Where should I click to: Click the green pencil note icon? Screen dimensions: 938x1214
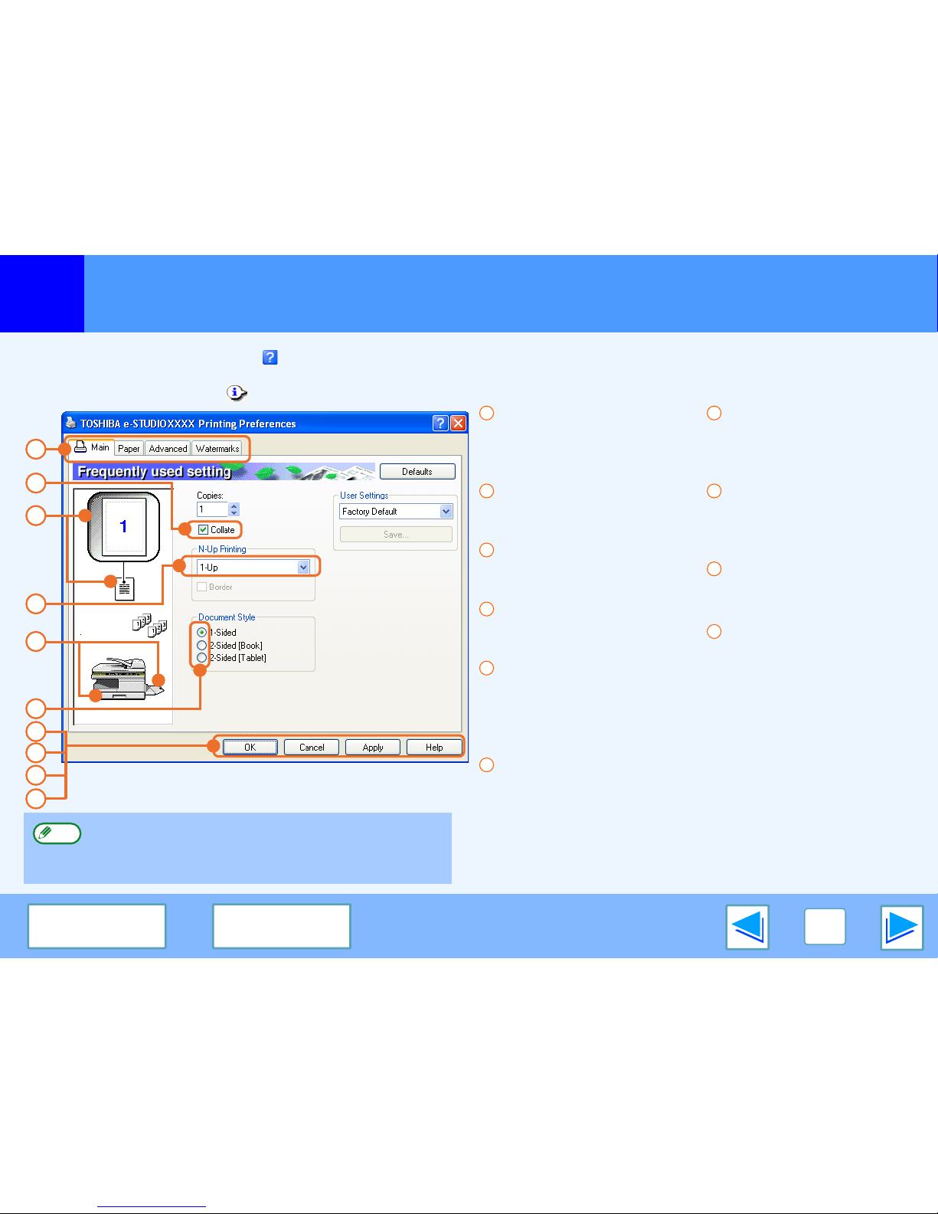pyautogui.click(x=57, y=833)
